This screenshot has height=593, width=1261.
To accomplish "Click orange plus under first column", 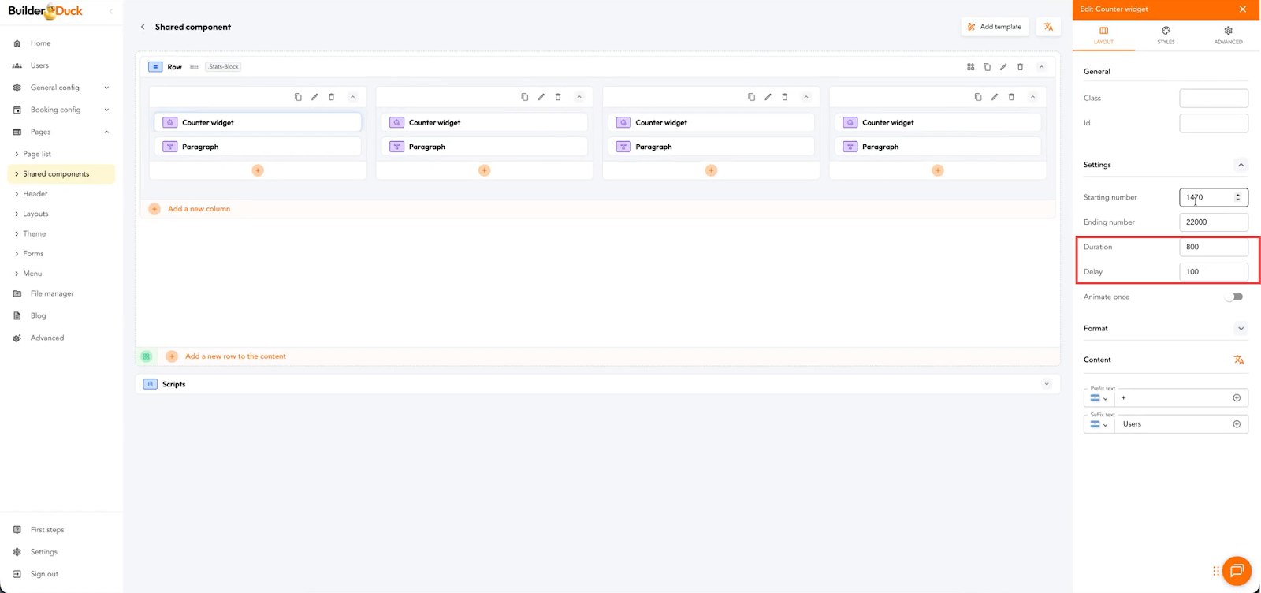I will pyautogui.click(x=258, y=170).
